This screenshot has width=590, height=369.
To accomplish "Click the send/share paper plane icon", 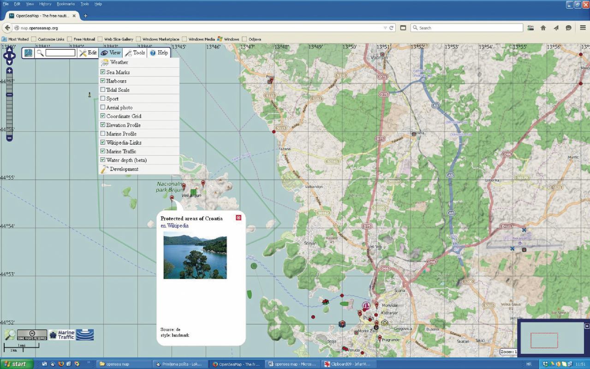I will [x=556, y=28].
